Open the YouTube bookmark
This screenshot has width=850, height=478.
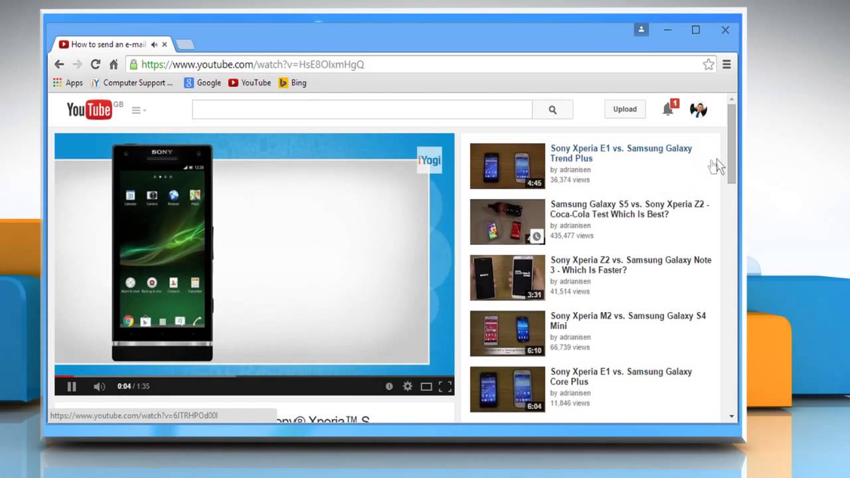point(250,83)
